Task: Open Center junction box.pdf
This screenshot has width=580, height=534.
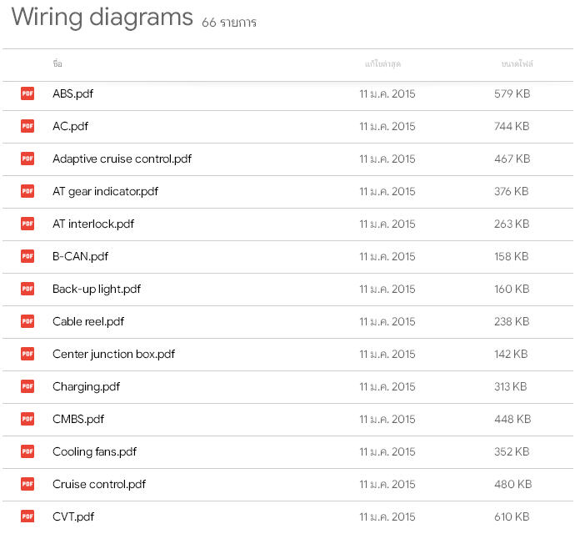Action: [113, 354]
